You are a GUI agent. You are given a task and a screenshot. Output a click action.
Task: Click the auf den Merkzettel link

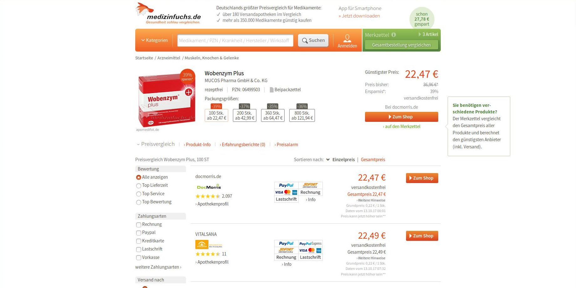click(401, 127)
